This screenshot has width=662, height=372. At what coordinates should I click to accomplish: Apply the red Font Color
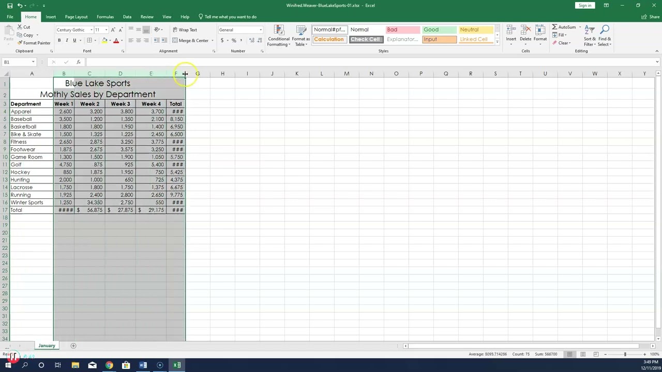click(x=116, y=40)
